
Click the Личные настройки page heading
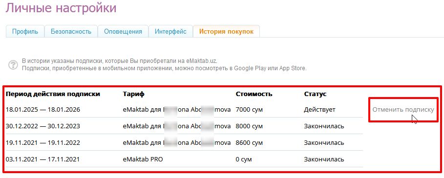(x=61, y=8)
